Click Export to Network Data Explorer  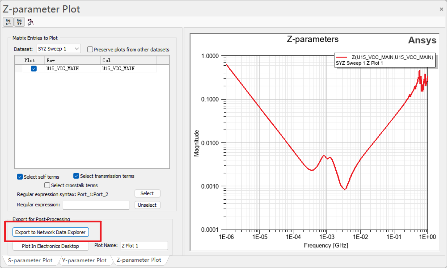pos(51,232)
